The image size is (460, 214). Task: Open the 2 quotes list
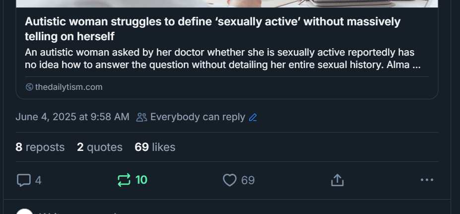[100, 147]
